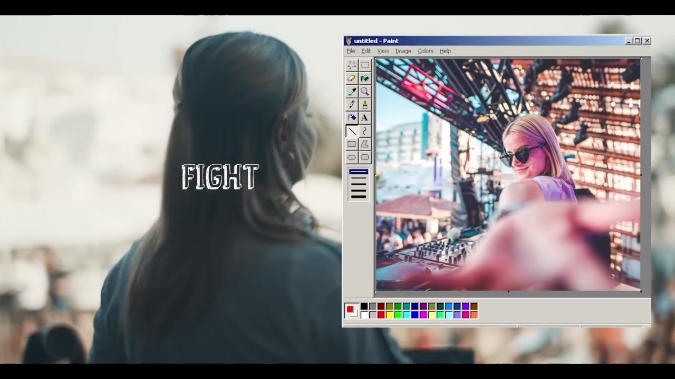
Task: Click the Paint canvas photo of DJ
Action: (x=508, y=174)
